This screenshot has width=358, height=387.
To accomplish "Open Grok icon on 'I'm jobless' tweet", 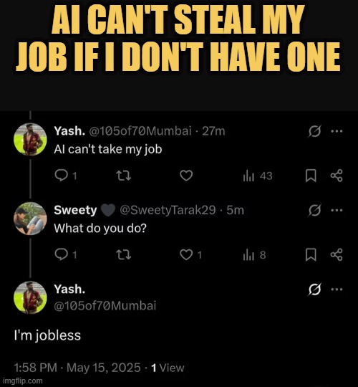I will coord(314,290).
